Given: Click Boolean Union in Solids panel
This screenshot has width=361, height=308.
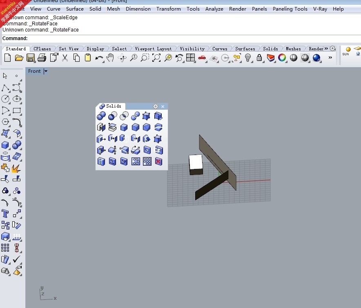Looking at the screenshot, I should click(101, 116).
